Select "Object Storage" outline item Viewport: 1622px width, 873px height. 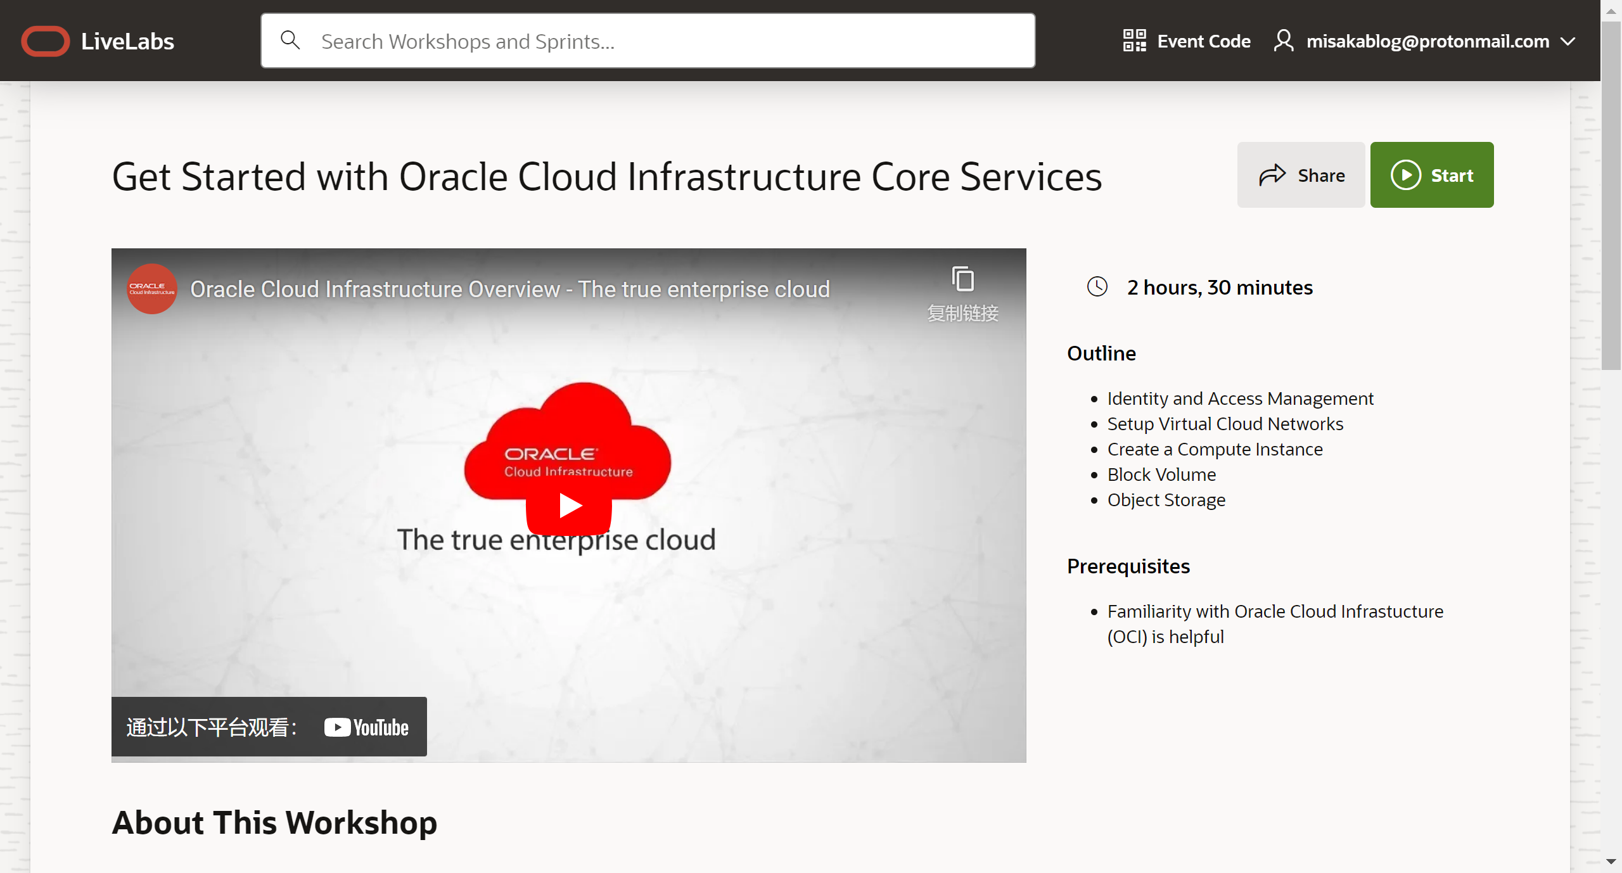click(1166, 500)
